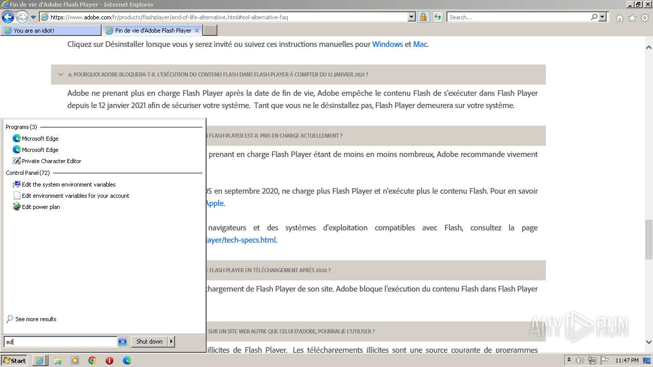Click the Edit power plan battery icon

[17, 207]
